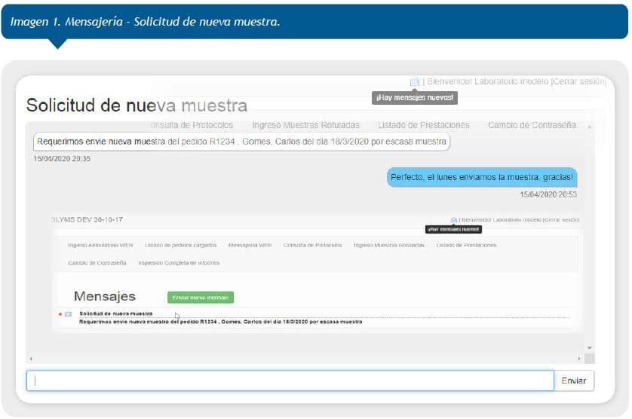Click the green Enviar nuevo mensaje button
Image resolution: width=632 pixels, height=419 pixels.
(201, 298)
